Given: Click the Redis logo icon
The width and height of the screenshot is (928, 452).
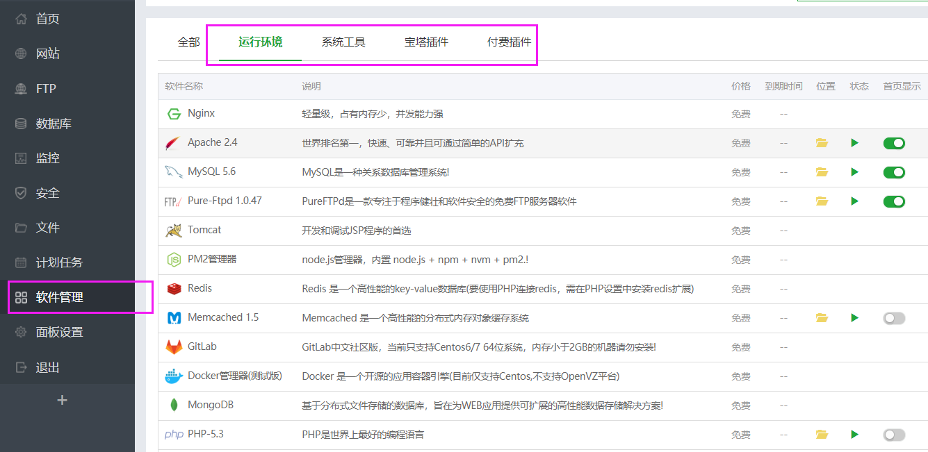Looking at the screenshot, I should coord(174,289).
